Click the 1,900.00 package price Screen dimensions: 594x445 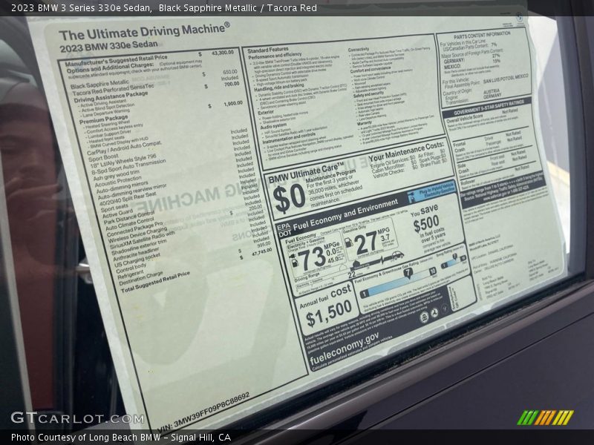point(233,103)
